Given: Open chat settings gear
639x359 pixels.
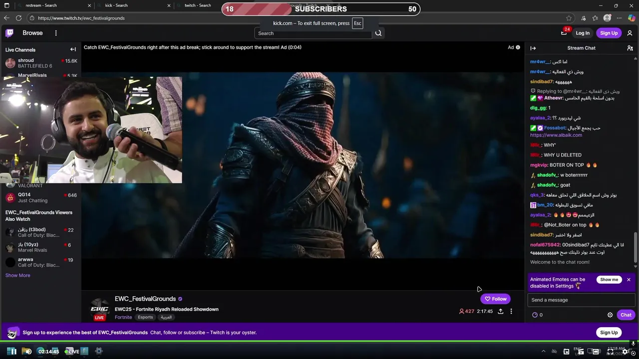Looking at the screenshot, I should click(610, 315).
